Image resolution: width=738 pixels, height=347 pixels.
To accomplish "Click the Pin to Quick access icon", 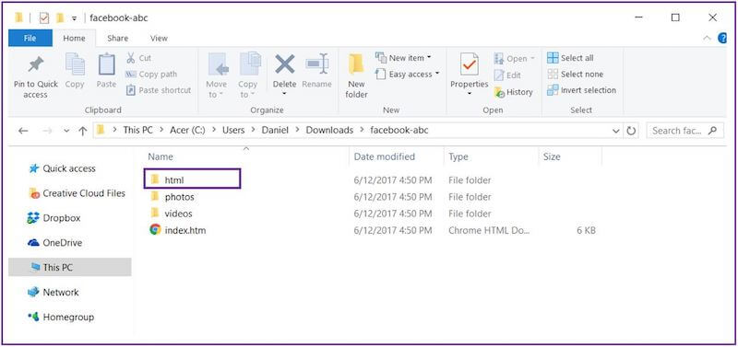I will tap(35, 64).
